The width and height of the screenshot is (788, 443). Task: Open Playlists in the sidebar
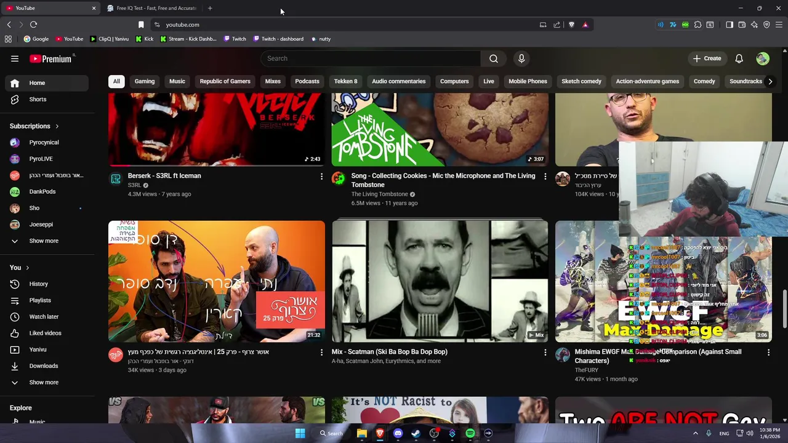pos(46,300)
